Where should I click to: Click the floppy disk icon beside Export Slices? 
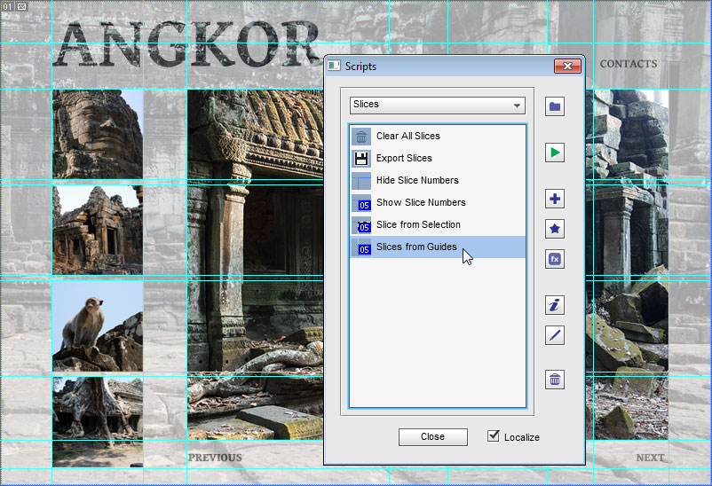361,159
